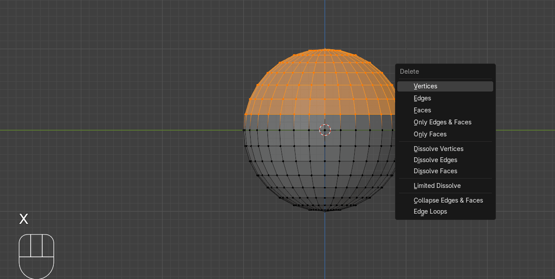Pick the Faces delete option

point(422,110)
